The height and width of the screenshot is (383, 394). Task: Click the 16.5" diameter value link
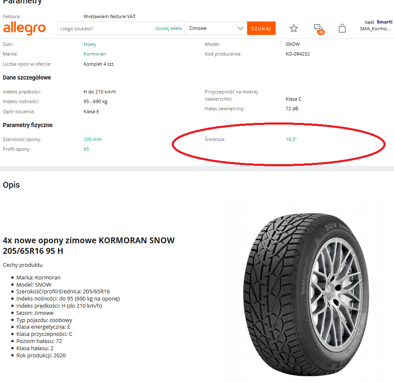point(291,139)
